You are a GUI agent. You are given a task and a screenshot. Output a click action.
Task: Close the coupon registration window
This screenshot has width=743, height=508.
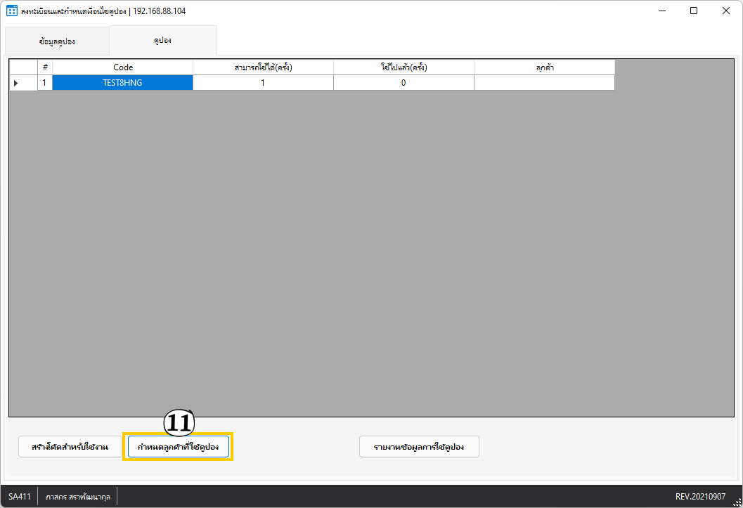[726, 11]
